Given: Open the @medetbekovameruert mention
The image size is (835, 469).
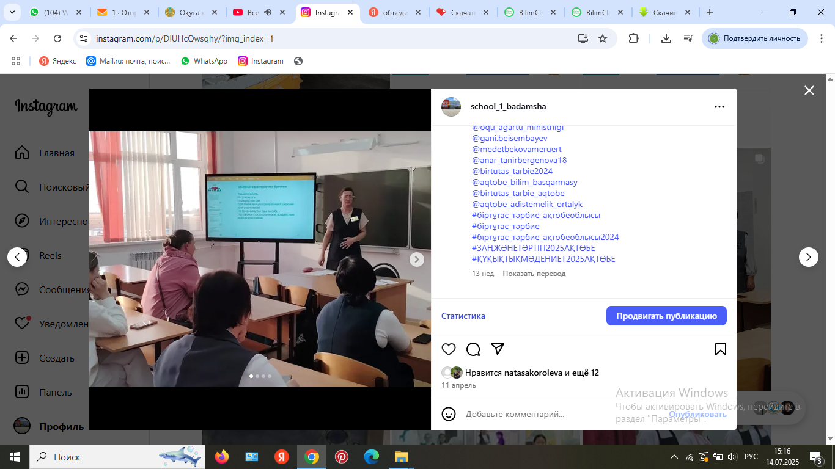Looking at the screenshot, I should coord(517,150).
